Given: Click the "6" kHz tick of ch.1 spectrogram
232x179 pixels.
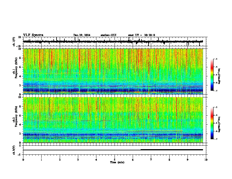Looking at the screenshot, I should click(x=21, y=67).
